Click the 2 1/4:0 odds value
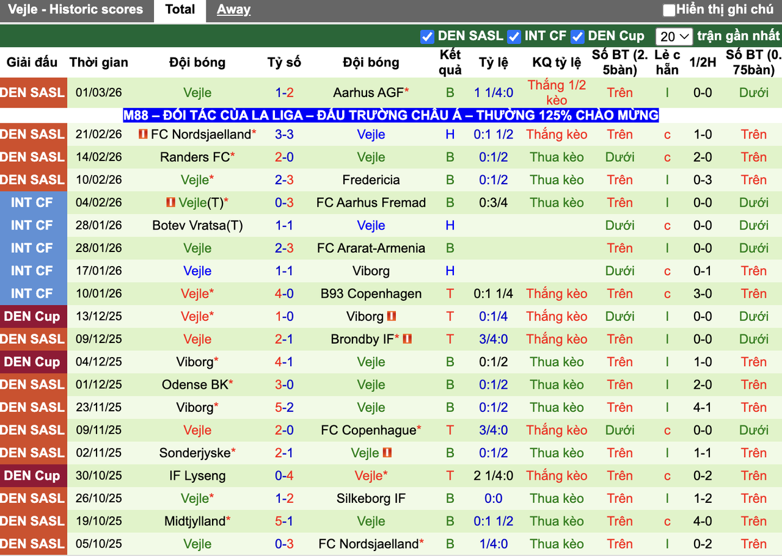This screenshot has height=556, width=782. click(x=494, y=475)
